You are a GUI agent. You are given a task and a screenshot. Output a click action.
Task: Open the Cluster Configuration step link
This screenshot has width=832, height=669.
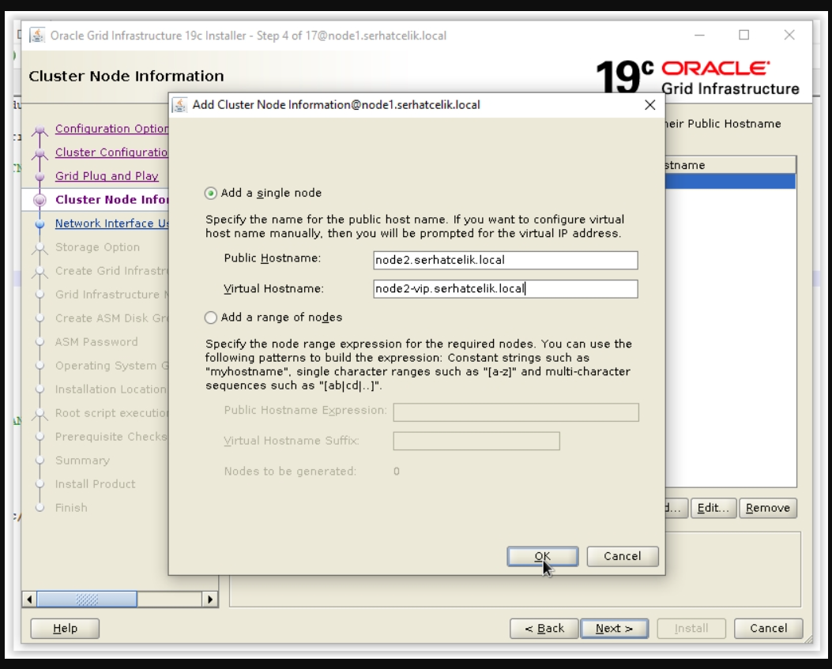[111, 152]
